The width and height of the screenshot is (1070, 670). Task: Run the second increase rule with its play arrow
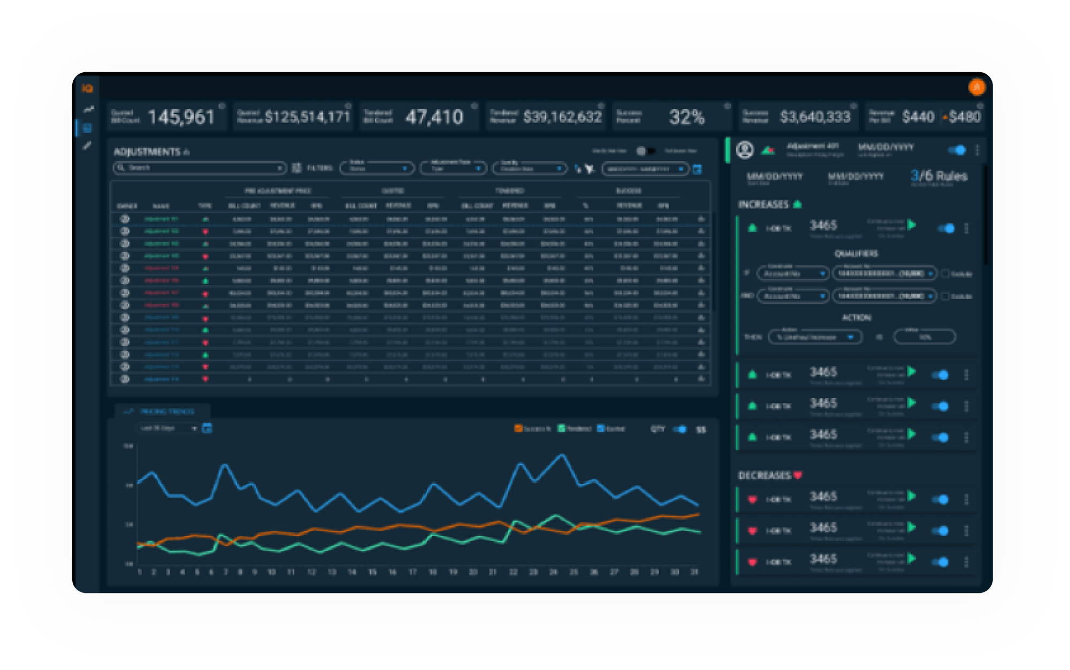pyautogui.click(x=912, y=371)
